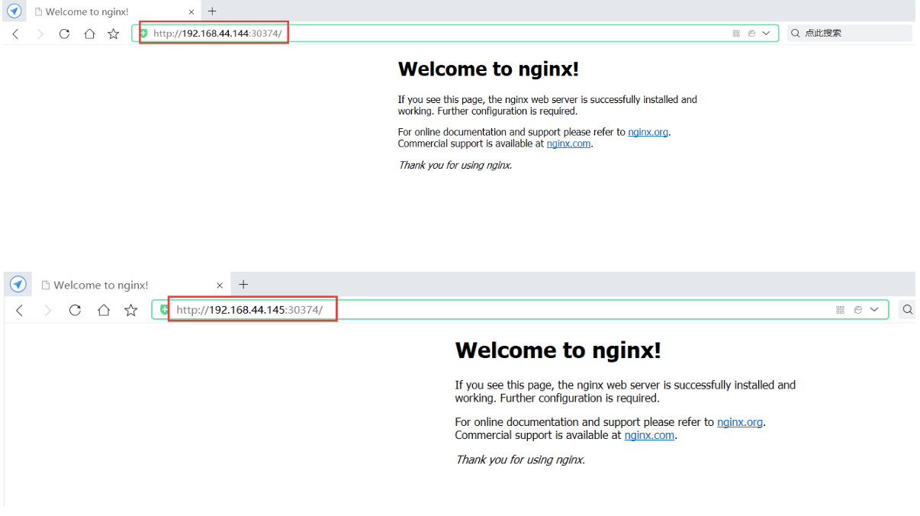Go forward in the top browser window
This screenshot has width=920, height=516.
click(x=40, y=34)
